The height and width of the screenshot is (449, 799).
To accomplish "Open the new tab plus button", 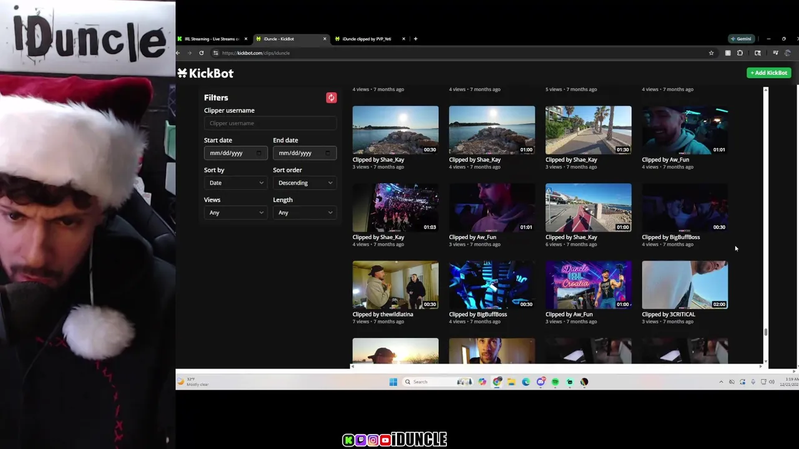I will [x=415, y=39].
